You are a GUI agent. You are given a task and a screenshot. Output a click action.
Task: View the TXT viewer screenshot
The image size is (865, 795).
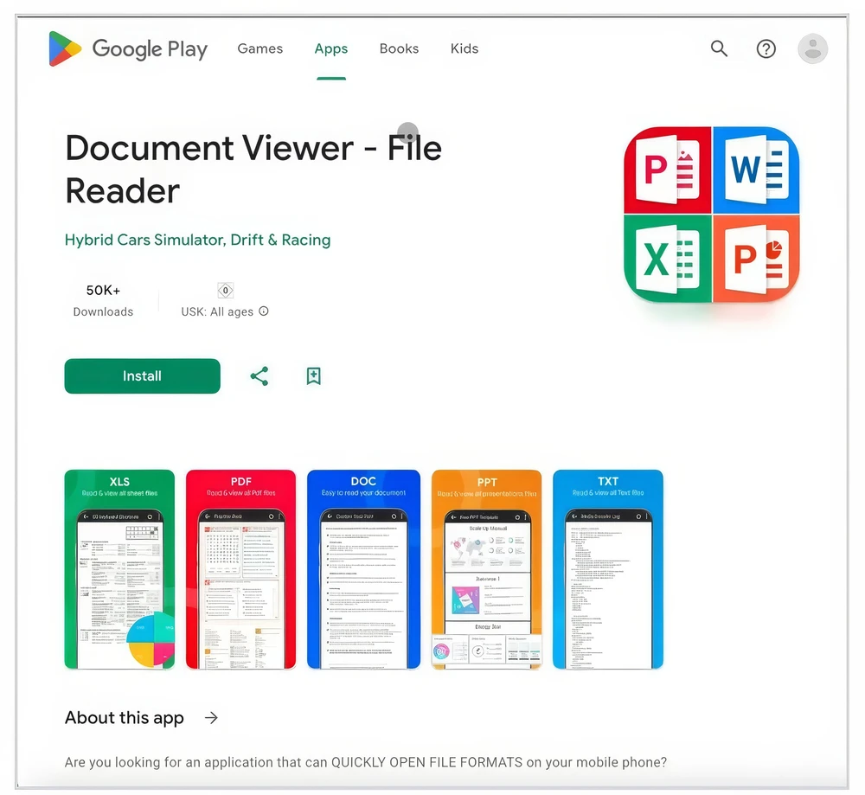tap(608, 569)
